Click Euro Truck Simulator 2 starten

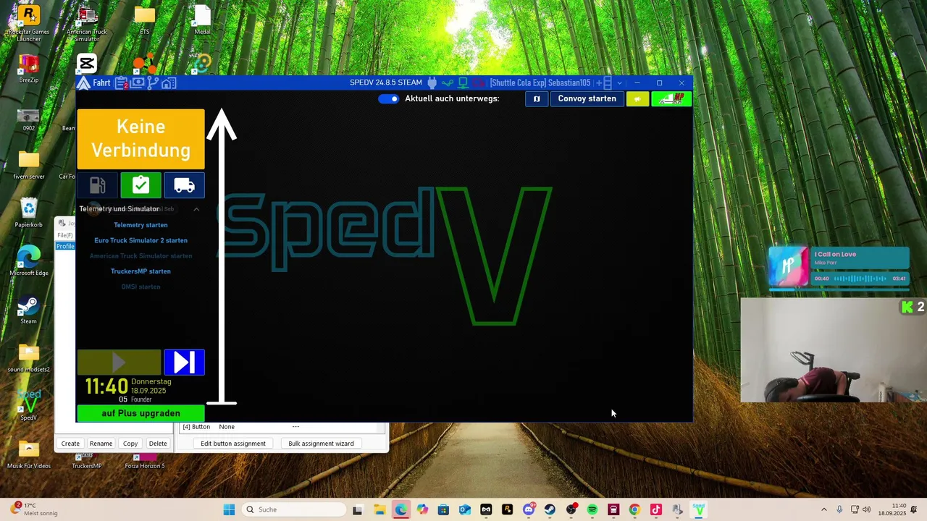tap(140, 240)
